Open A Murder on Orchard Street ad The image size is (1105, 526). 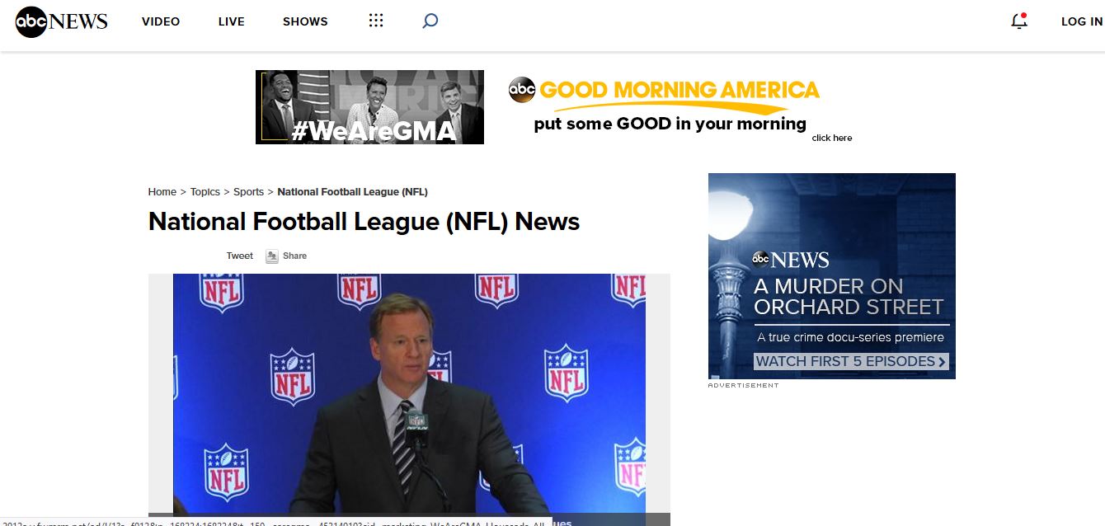[x=832, y=276]
